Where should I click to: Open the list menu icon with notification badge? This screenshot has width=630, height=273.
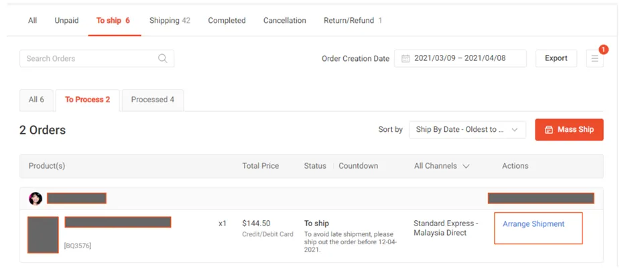tap(594, 59)
